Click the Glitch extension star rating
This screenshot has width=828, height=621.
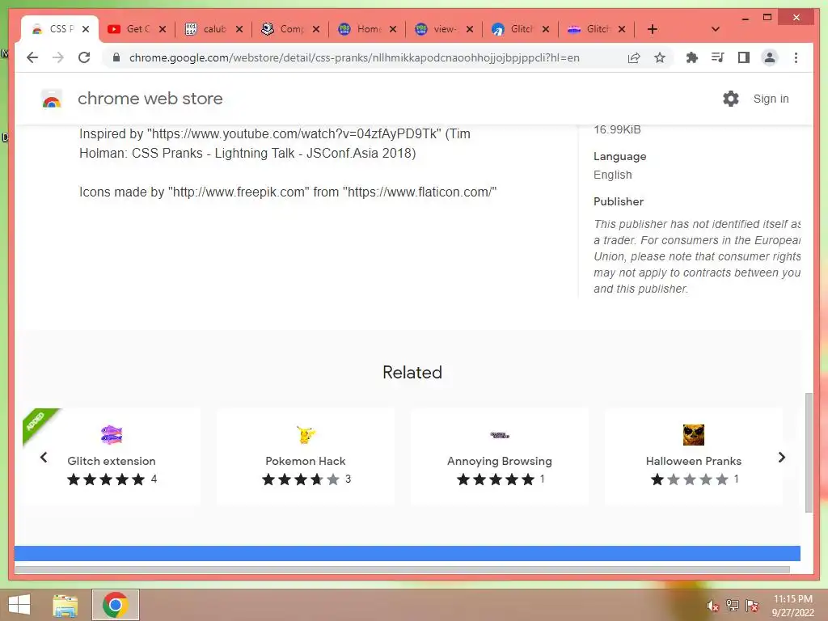pos(106,479)
